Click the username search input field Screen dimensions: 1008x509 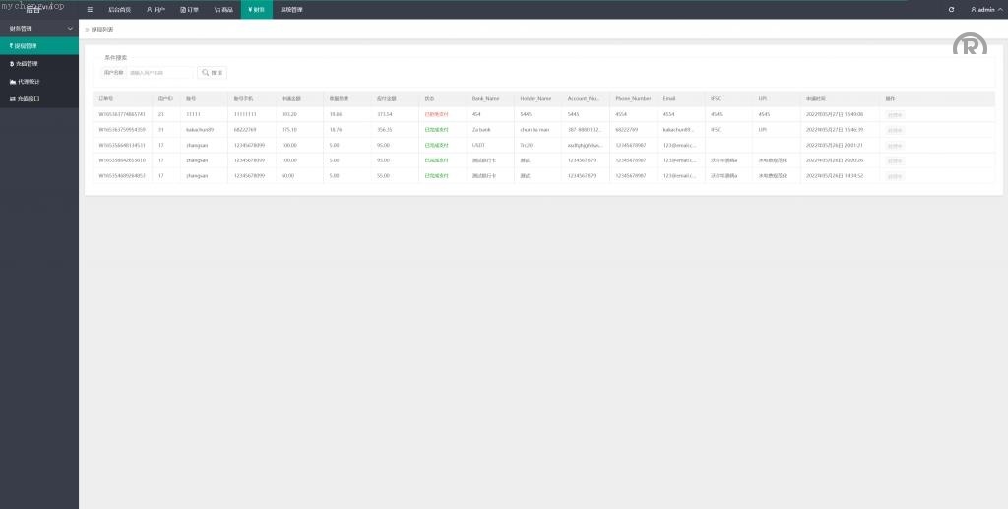point(159,72)
